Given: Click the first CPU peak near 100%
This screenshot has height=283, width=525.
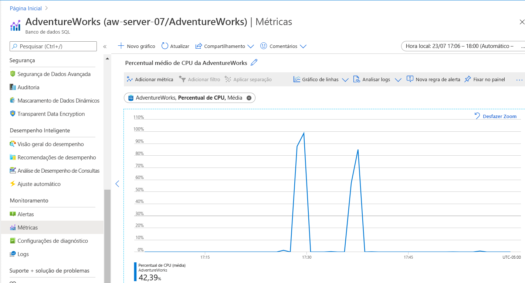Looking at the screenshot, I should 304,133.
